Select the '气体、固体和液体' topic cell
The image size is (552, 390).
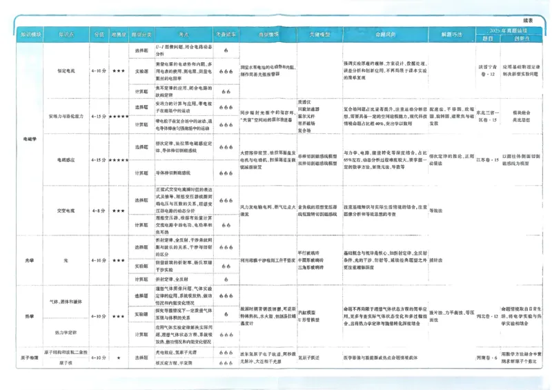(x=66, y=302)
